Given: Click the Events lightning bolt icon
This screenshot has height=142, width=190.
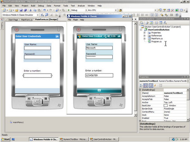Looking at the screenshot, I should [155, 86].
